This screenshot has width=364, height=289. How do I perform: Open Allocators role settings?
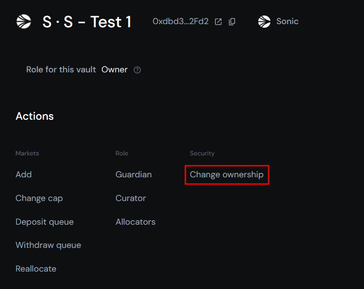click(135, 222)
